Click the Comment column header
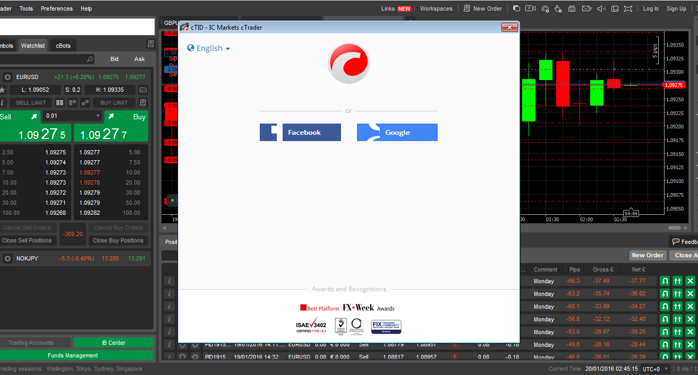This screenshot has height=375, width=698. 546,269
